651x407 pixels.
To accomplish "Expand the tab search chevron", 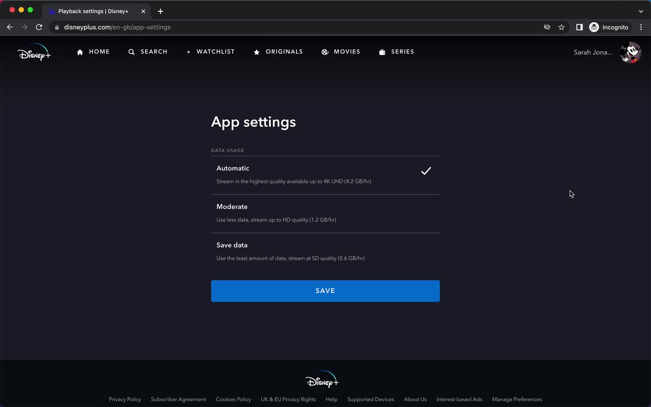I will [x=641, y=11].
